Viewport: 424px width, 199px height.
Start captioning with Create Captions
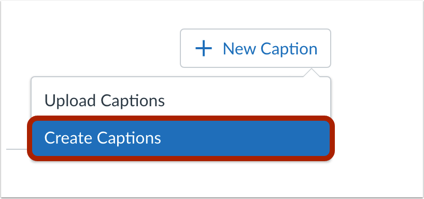pyautogui.click(x=181, y=138)
